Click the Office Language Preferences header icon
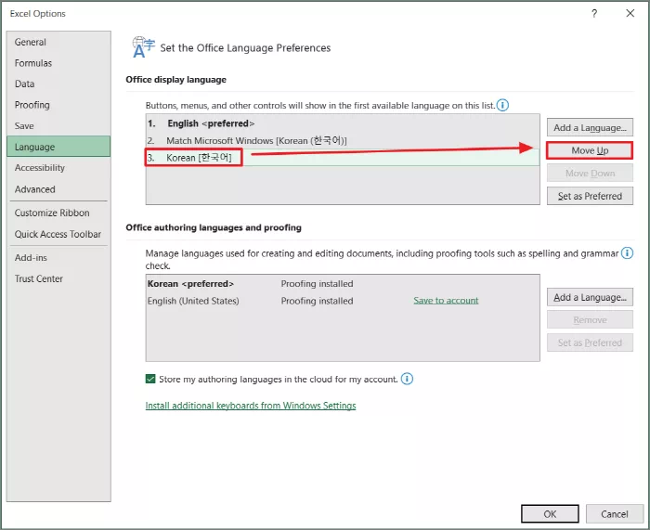Image resolution: width=650 pixels, height=530 pixels. pyautogui.click(x=143, y=46)
